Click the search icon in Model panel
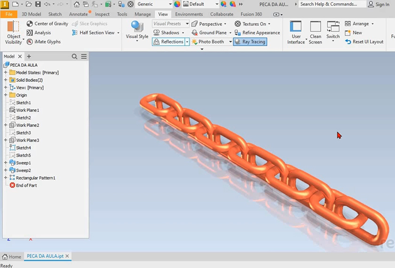This screenshot has height=268, width=395. tap(74, 56)
